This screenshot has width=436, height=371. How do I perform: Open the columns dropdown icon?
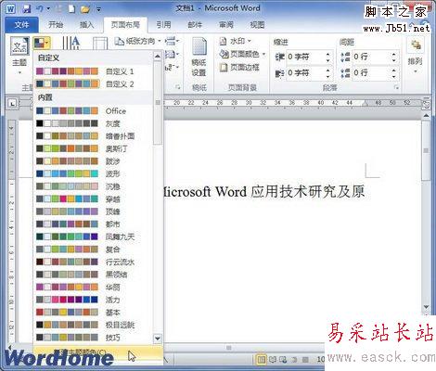pos(172,55)
